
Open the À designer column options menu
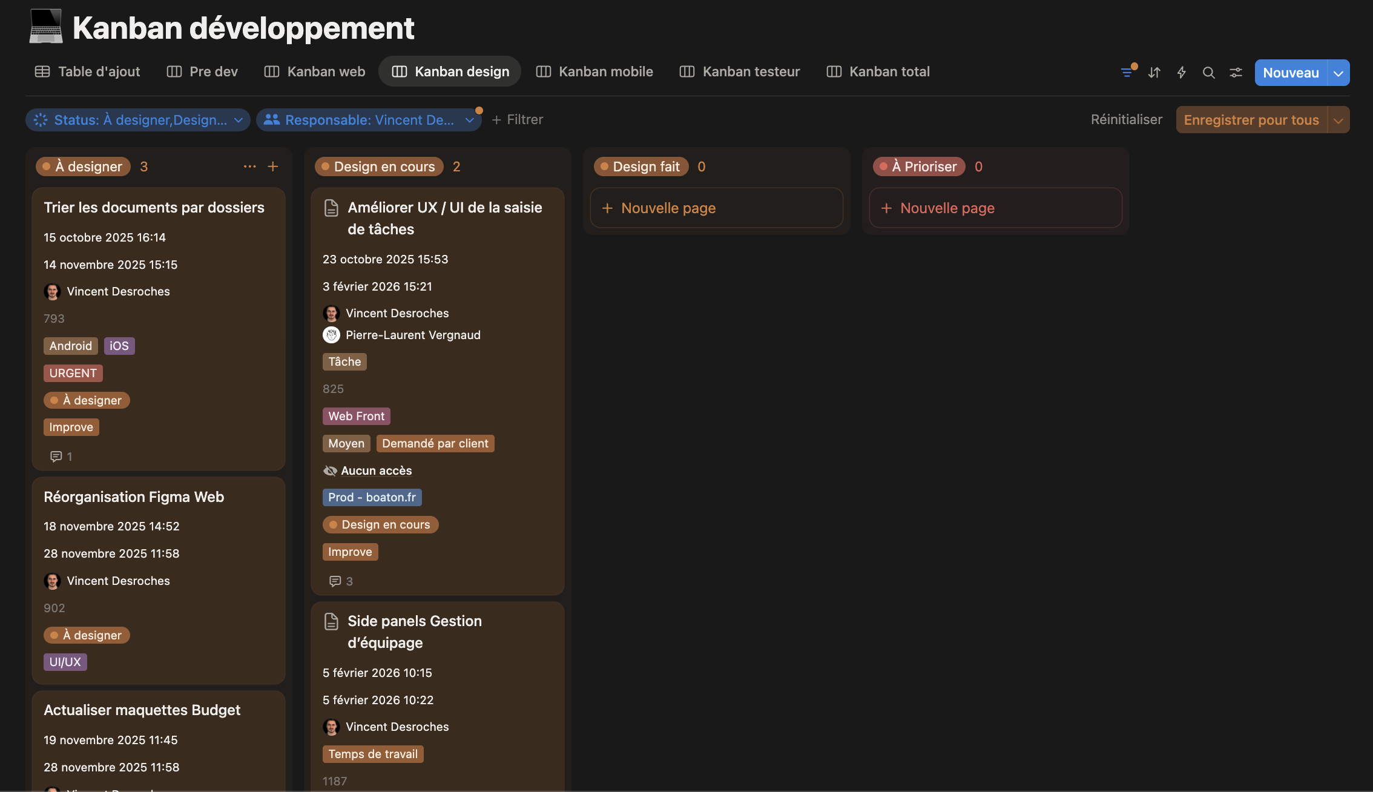(x=249, y=166)
